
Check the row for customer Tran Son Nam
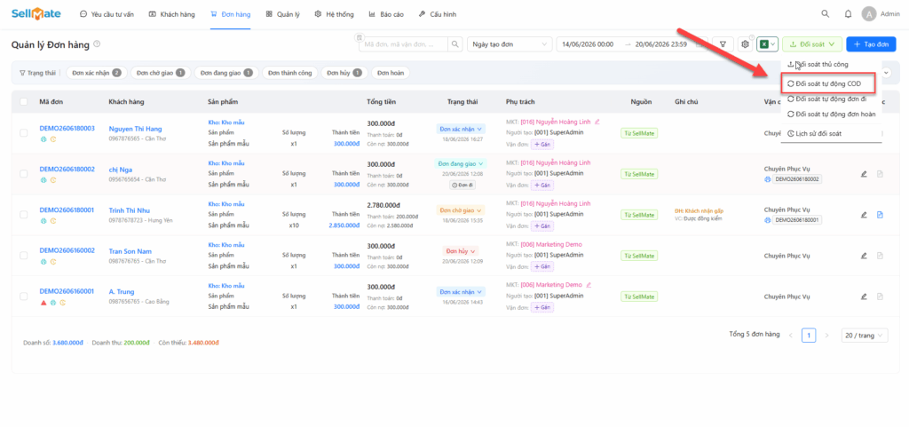pyautogui.click(x=24, y=255)
